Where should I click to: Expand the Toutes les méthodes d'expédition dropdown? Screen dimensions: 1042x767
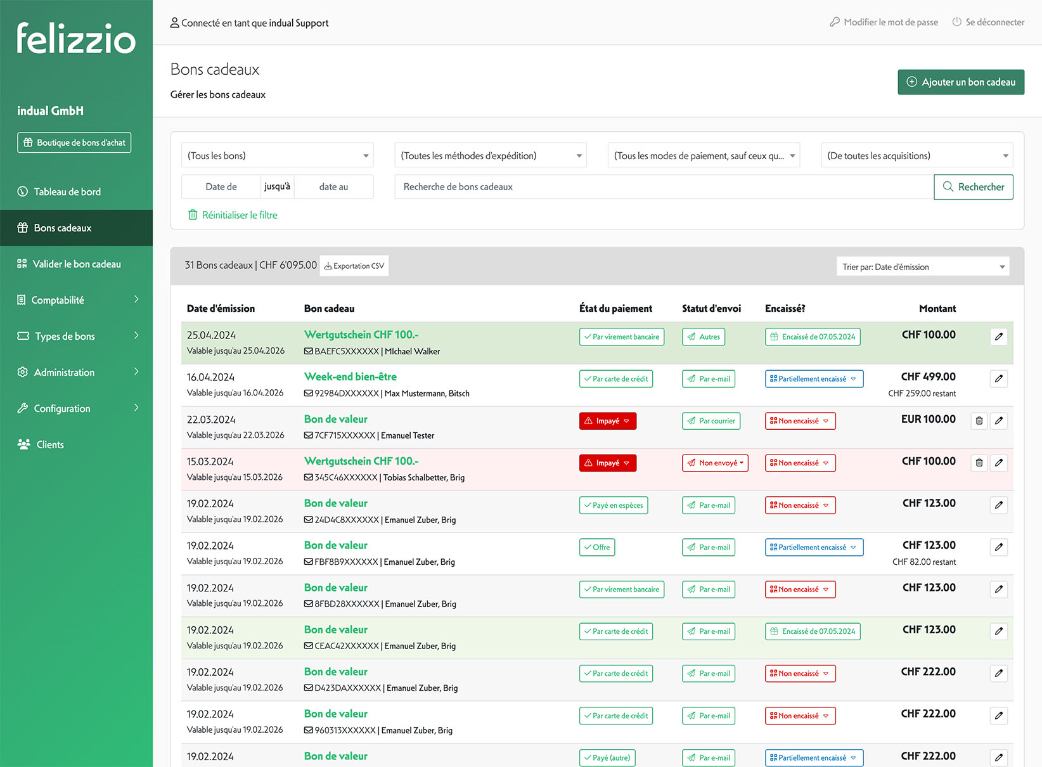click(x=490, y=156)
